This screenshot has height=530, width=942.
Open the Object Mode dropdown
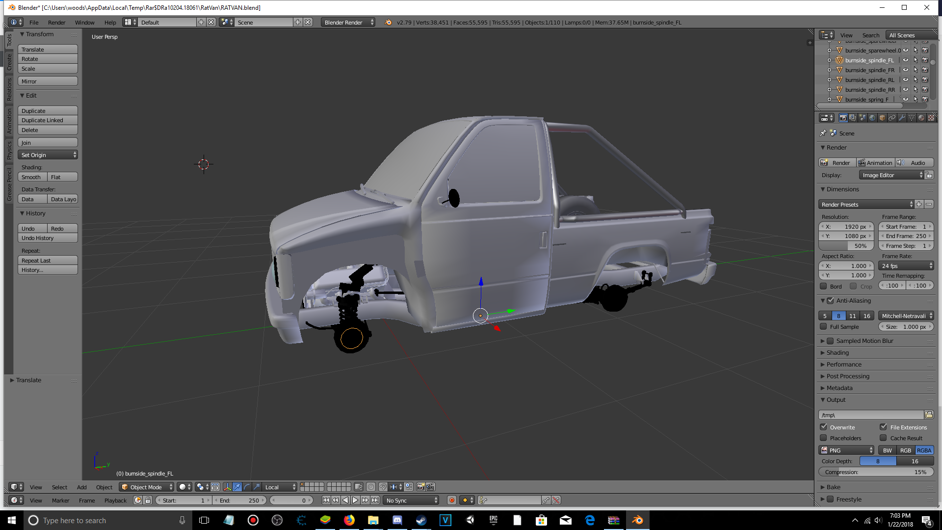pos(146,487)
